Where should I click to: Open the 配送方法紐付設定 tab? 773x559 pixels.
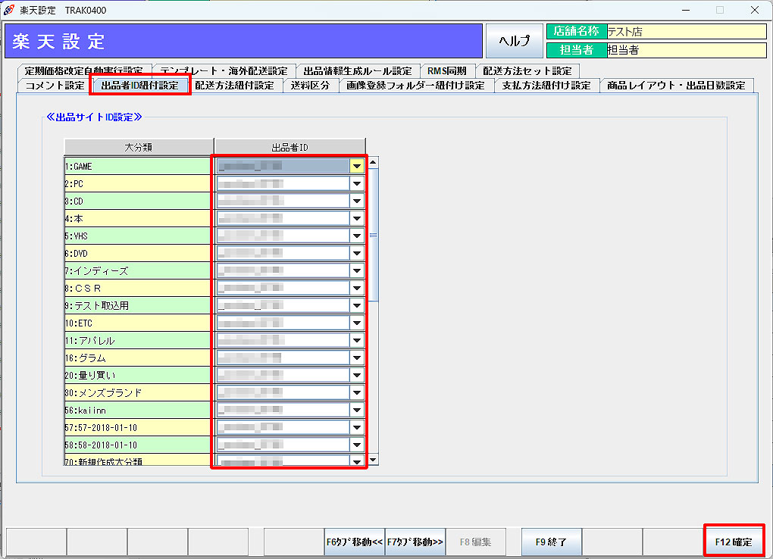[234, 86]
